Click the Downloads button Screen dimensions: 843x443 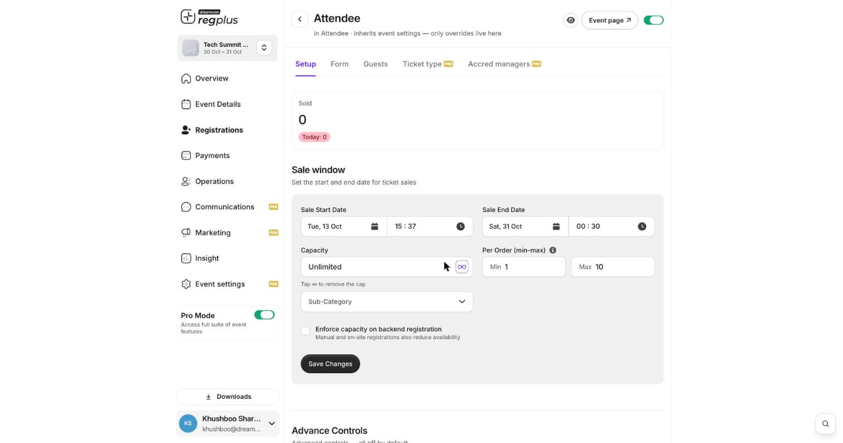pyautogui.click(x=227, y=397)
